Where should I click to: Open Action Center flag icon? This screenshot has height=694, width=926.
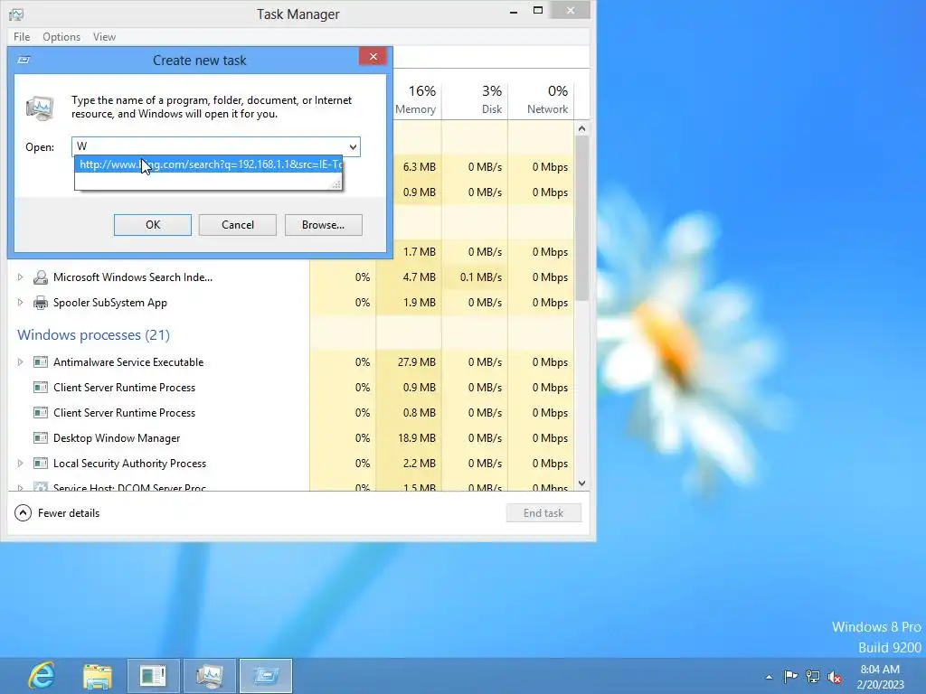point(790,676)
